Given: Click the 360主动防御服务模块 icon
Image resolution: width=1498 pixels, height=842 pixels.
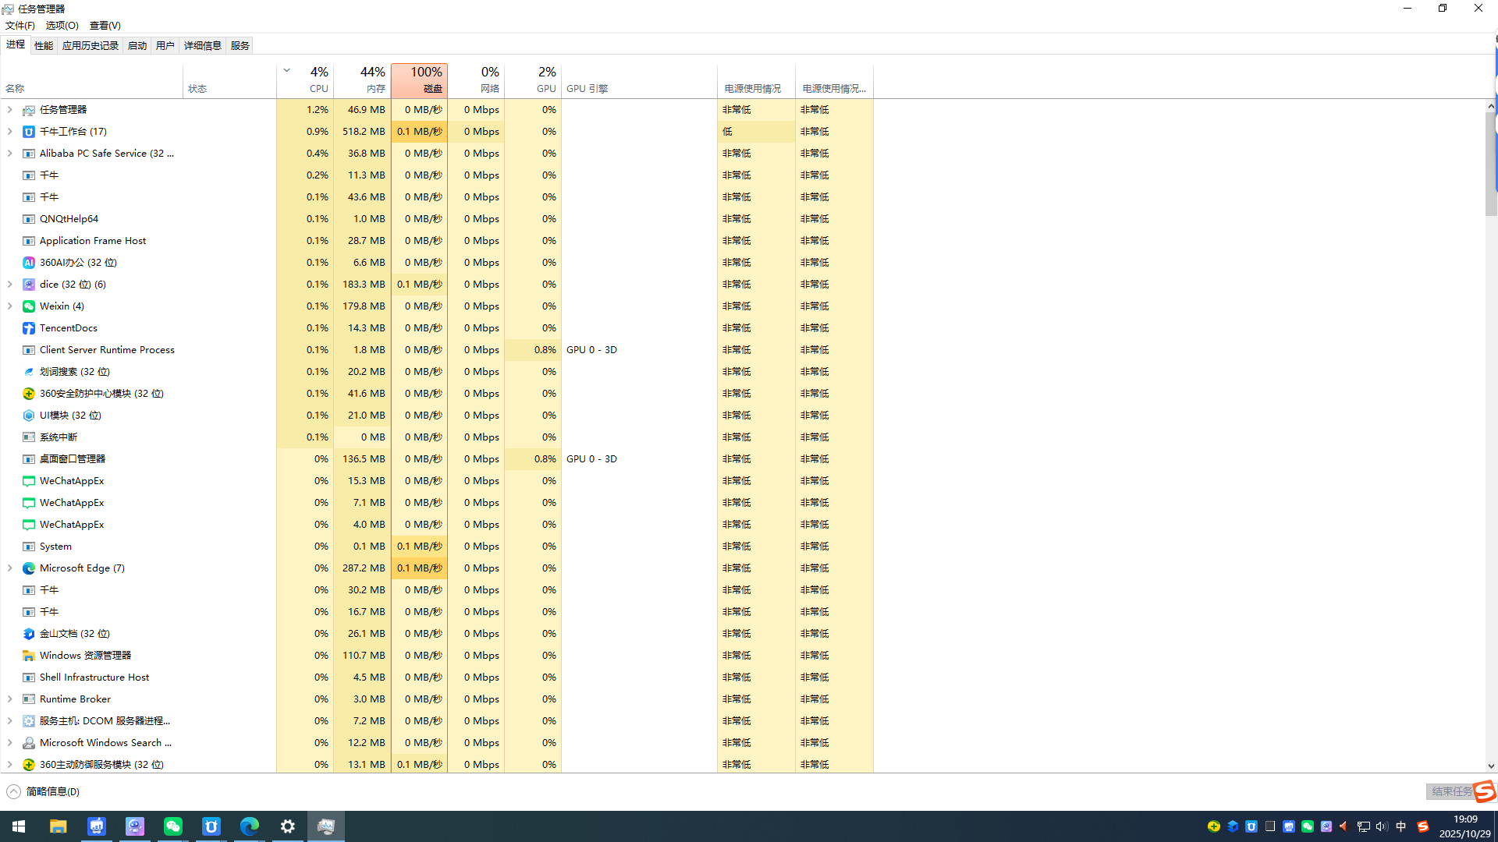Looking at the screenshot, I should (x=29, y=765).
